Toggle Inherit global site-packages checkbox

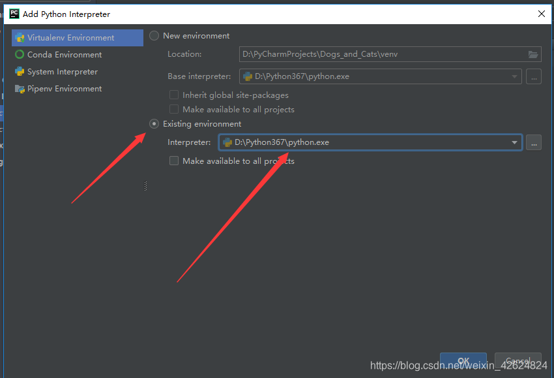point(174,95)
